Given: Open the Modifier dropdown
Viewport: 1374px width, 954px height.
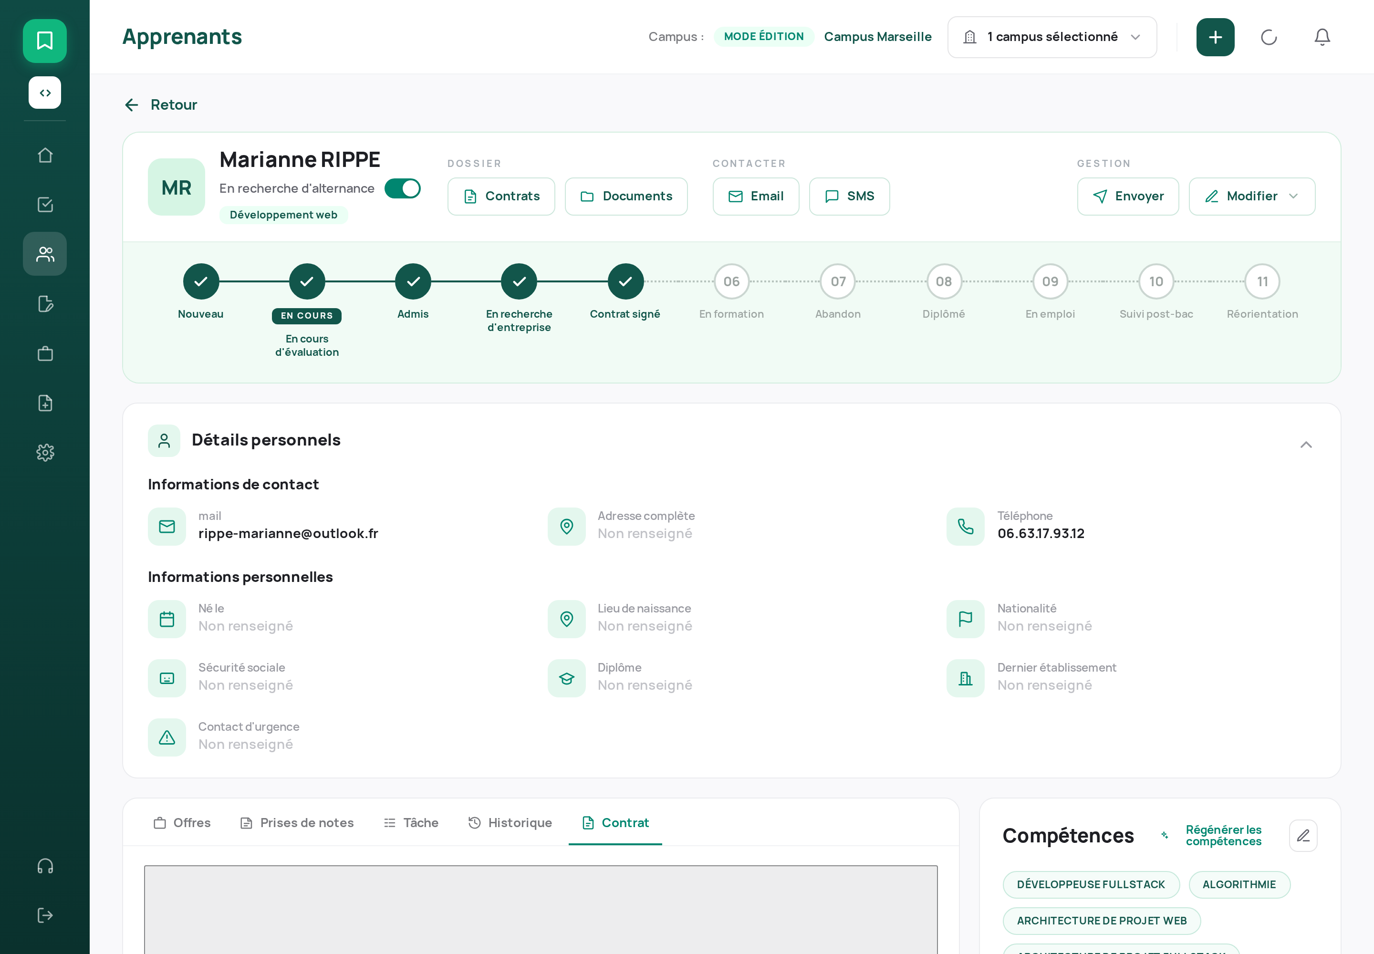Looking at the screenshot, I should [x=1251, y=196].
